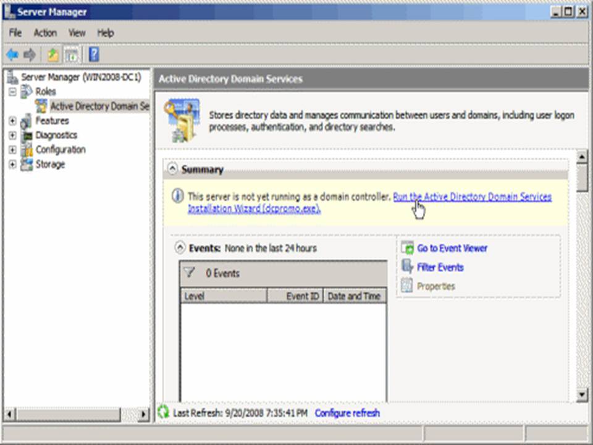Click the tree pane scroll left arrow
Screen dimensions: 593x445
click(10, 414)
